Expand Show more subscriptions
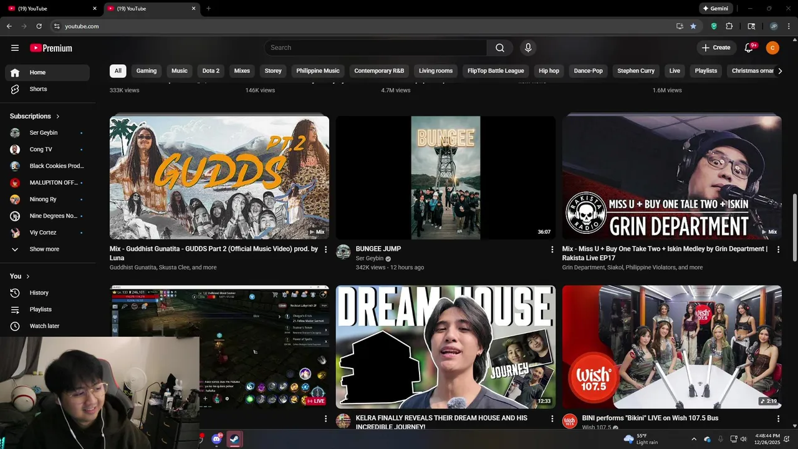The width and height of the screenshot is (798, 449). pyautogui.click(x=47, y=249)
